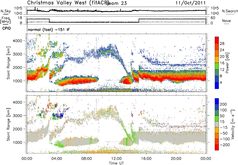Click the 'N.Search' legend label

tap(230, 11)
